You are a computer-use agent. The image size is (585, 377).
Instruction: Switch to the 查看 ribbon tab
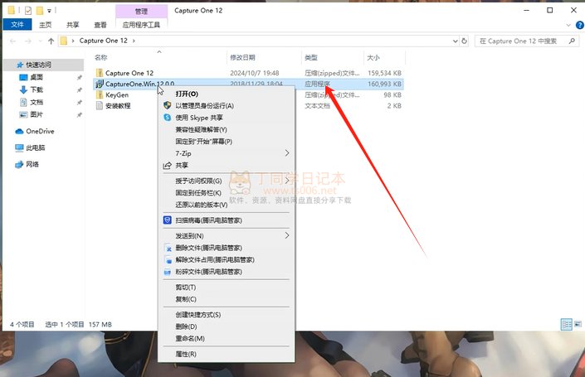pos(100,25)
